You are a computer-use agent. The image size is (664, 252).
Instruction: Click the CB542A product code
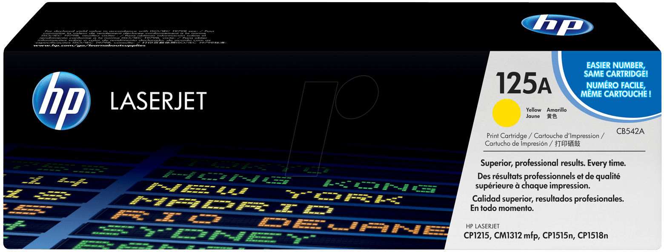click(630, 132)
